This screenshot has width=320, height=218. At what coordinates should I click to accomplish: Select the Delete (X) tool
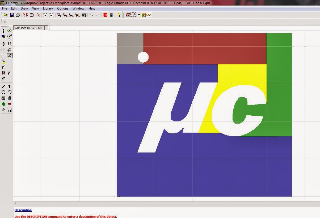[3, 67]
